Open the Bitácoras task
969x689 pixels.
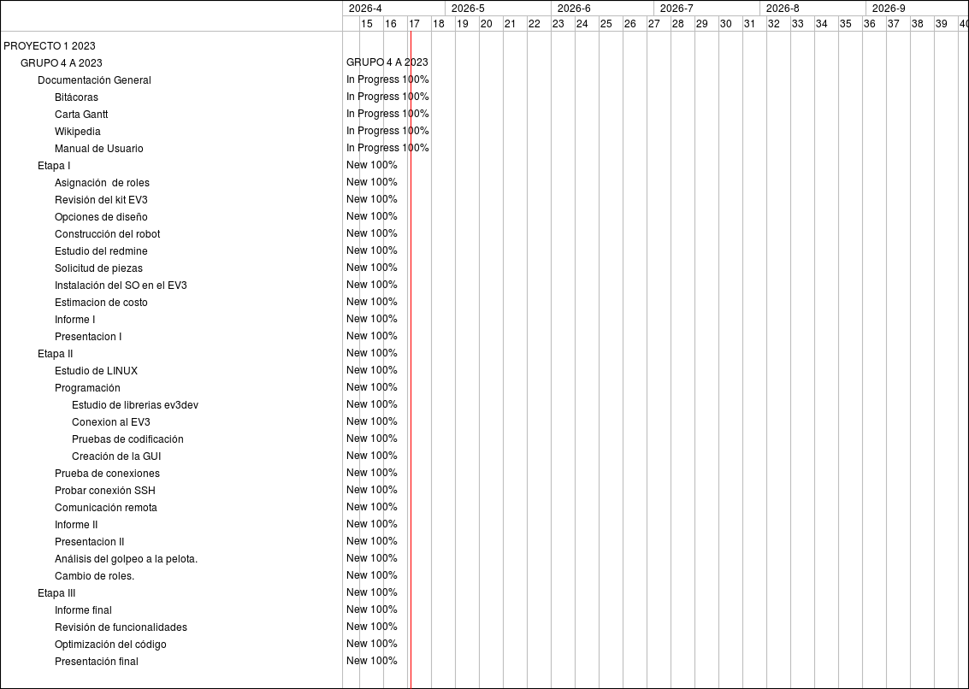(76, 97)
